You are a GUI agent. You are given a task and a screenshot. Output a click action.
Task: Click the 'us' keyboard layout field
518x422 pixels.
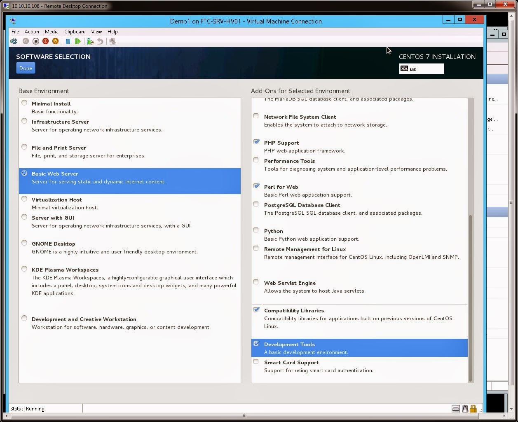click(x=422, y=69)
